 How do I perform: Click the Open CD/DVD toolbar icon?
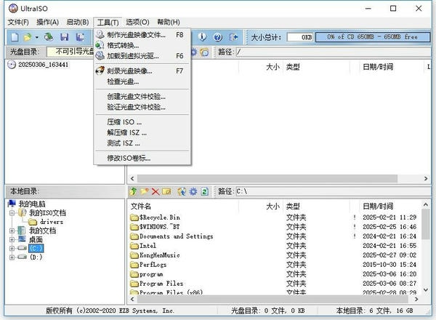(49, 37)
